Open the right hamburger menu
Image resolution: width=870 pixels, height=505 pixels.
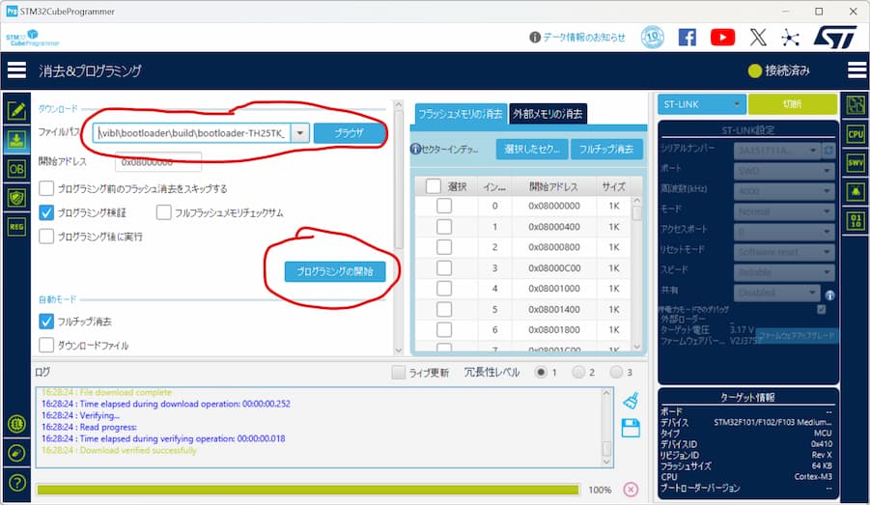[x=857, y=70]
